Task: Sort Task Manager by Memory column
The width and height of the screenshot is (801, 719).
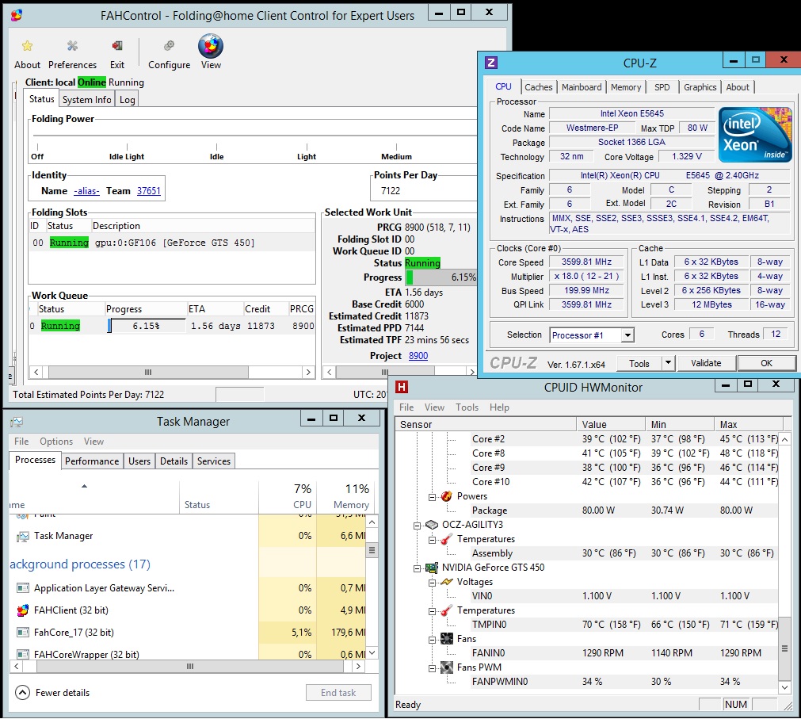Action: click(347, 496)
